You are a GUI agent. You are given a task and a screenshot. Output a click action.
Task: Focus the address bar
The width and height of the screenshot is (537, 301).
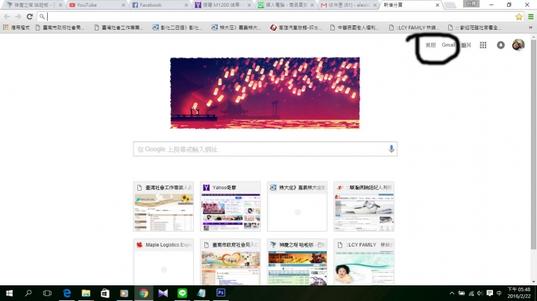pos(276,16)
